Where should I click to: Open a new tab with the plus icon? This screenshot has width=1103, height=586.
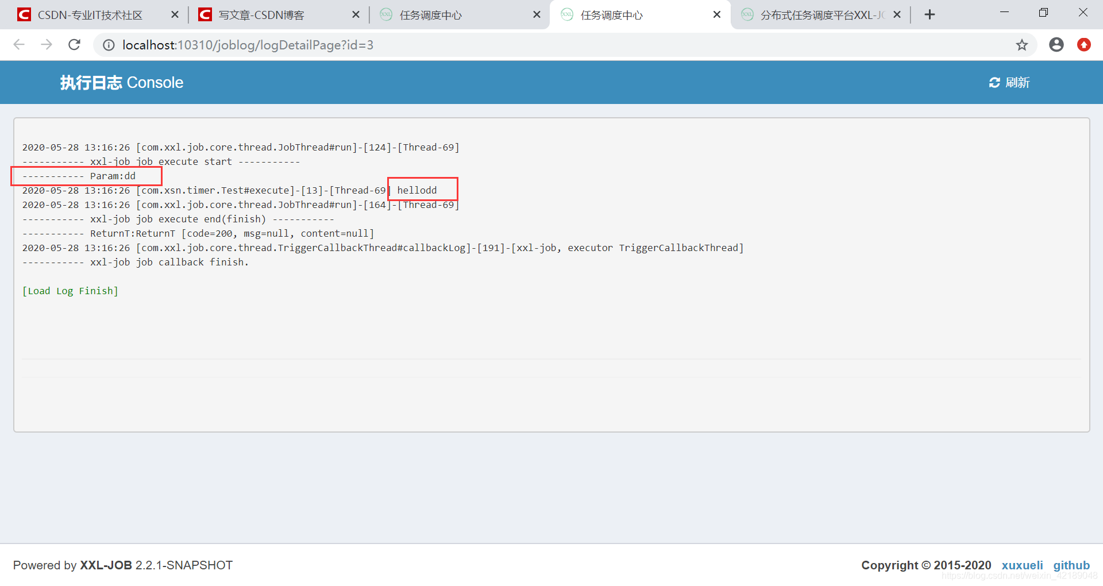tap(930, 15)
